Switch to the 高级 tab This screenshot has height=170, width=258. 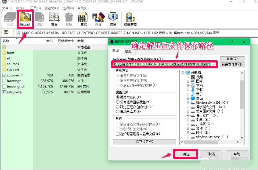[128, 51]
